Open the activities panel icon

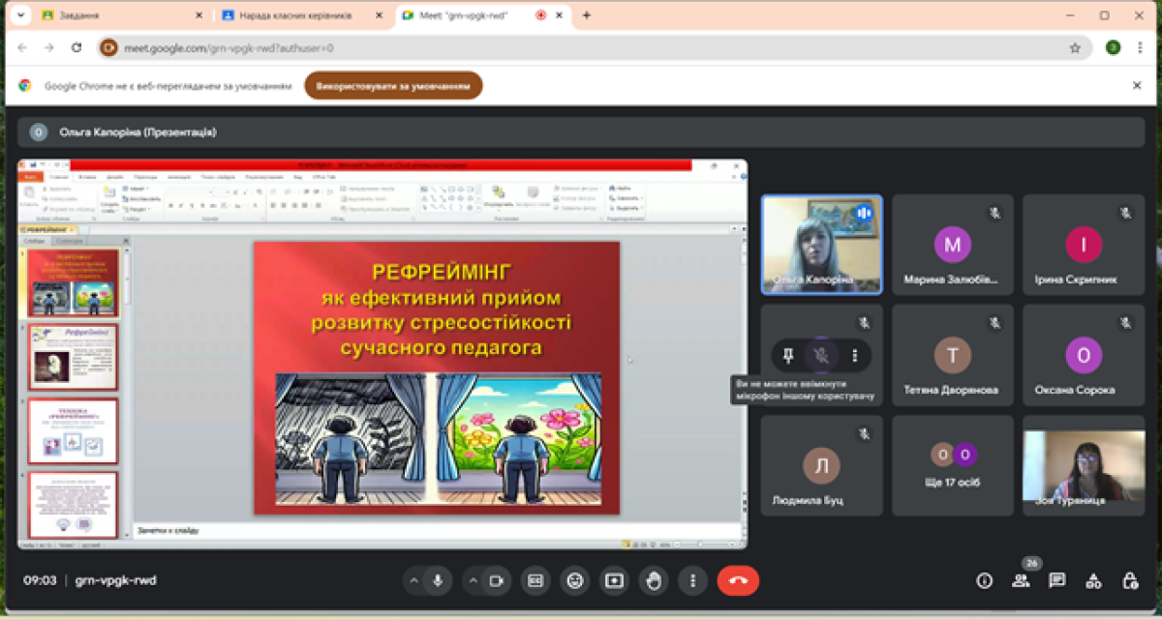point(1093,580)
